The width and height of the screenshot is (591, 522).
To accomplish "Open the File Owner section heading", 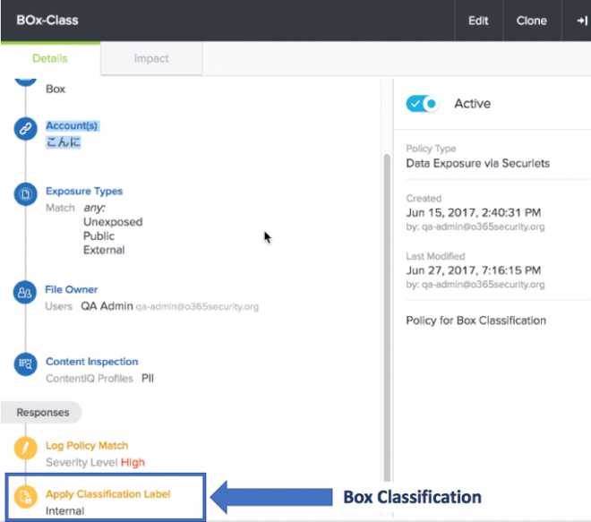I will (x=72, y=289).
